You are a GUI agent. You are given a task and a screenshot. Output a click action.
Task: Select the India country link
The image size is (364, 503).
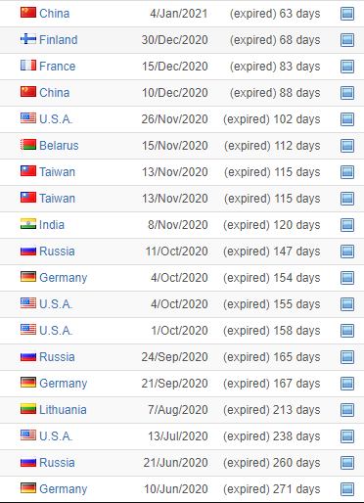point(52,225)
